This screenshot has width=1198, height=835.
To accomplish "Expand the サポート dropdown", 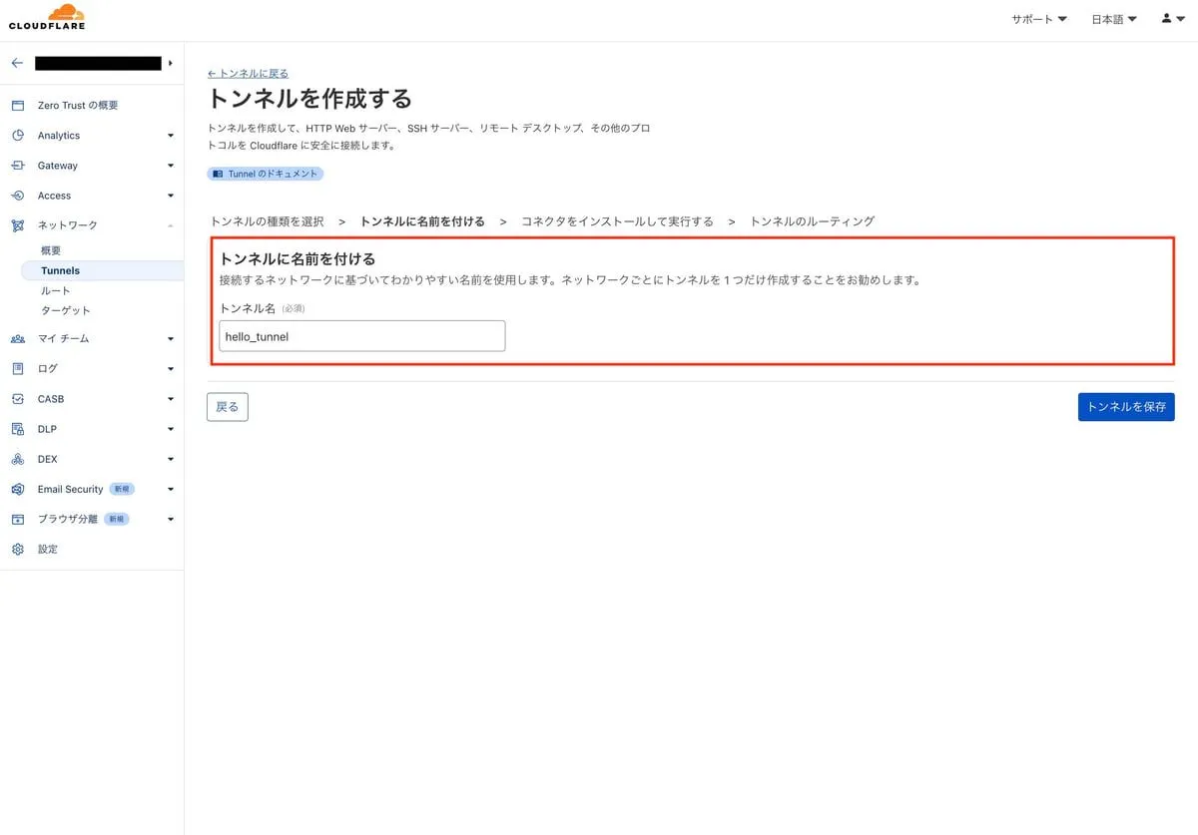I will pyautogui.click(x=1038, y=19).
